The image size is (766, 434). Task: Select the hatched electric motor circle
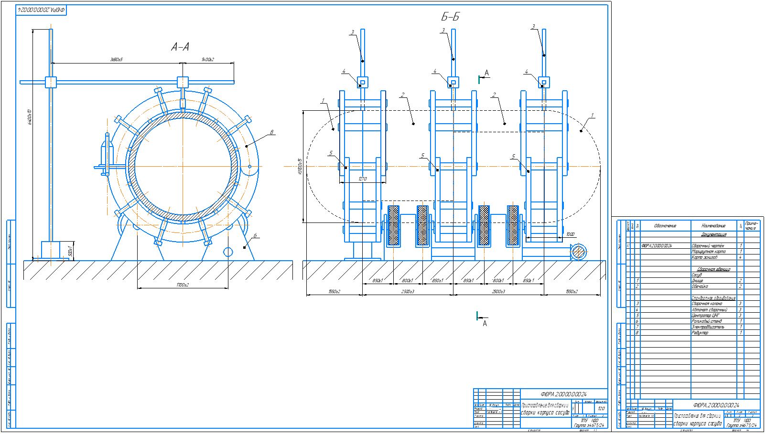pos(578,252)
